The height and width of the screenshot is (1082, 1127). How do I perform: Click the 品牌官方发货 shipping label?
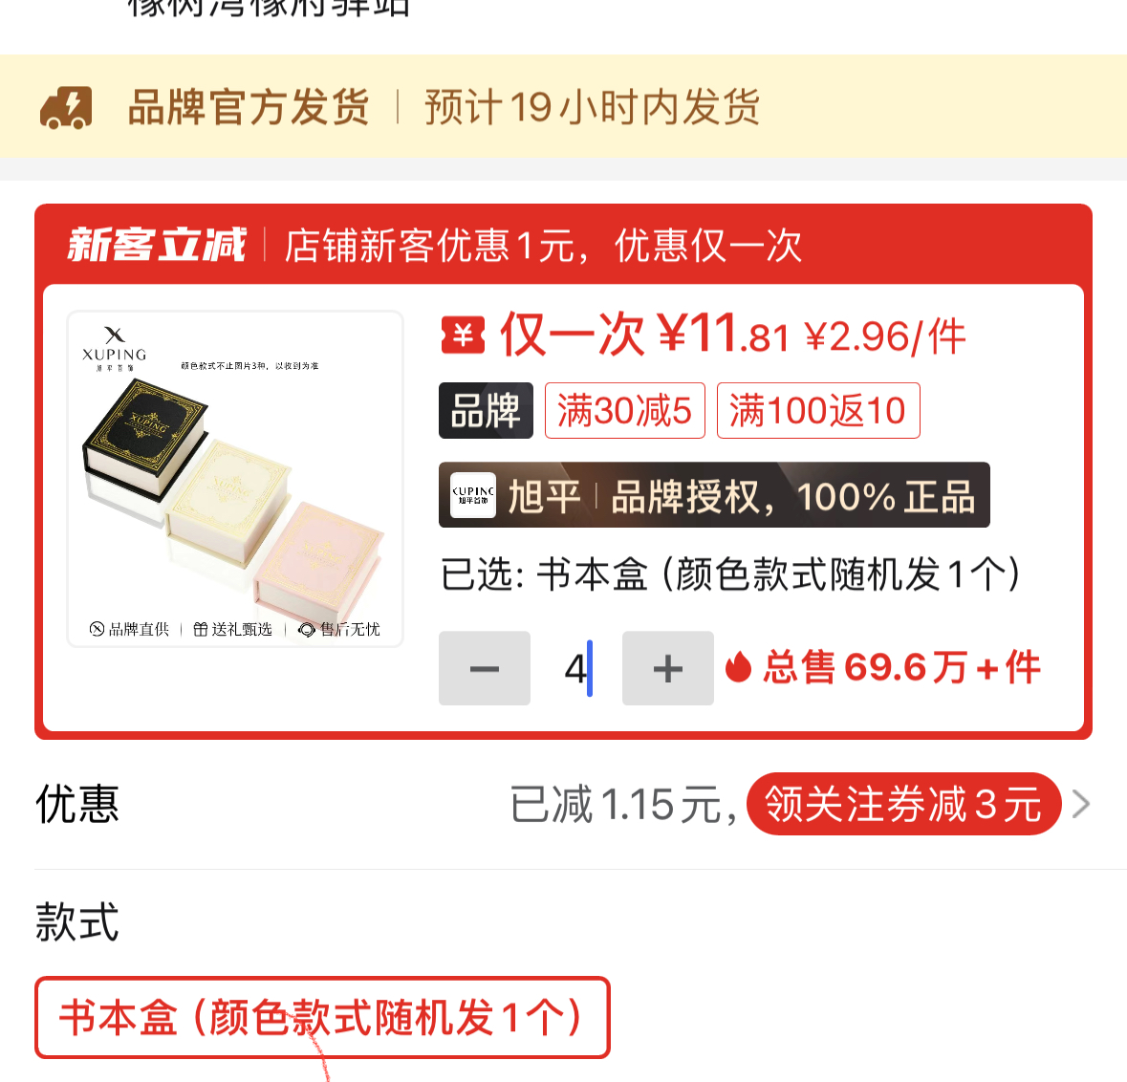click(249, 108)
